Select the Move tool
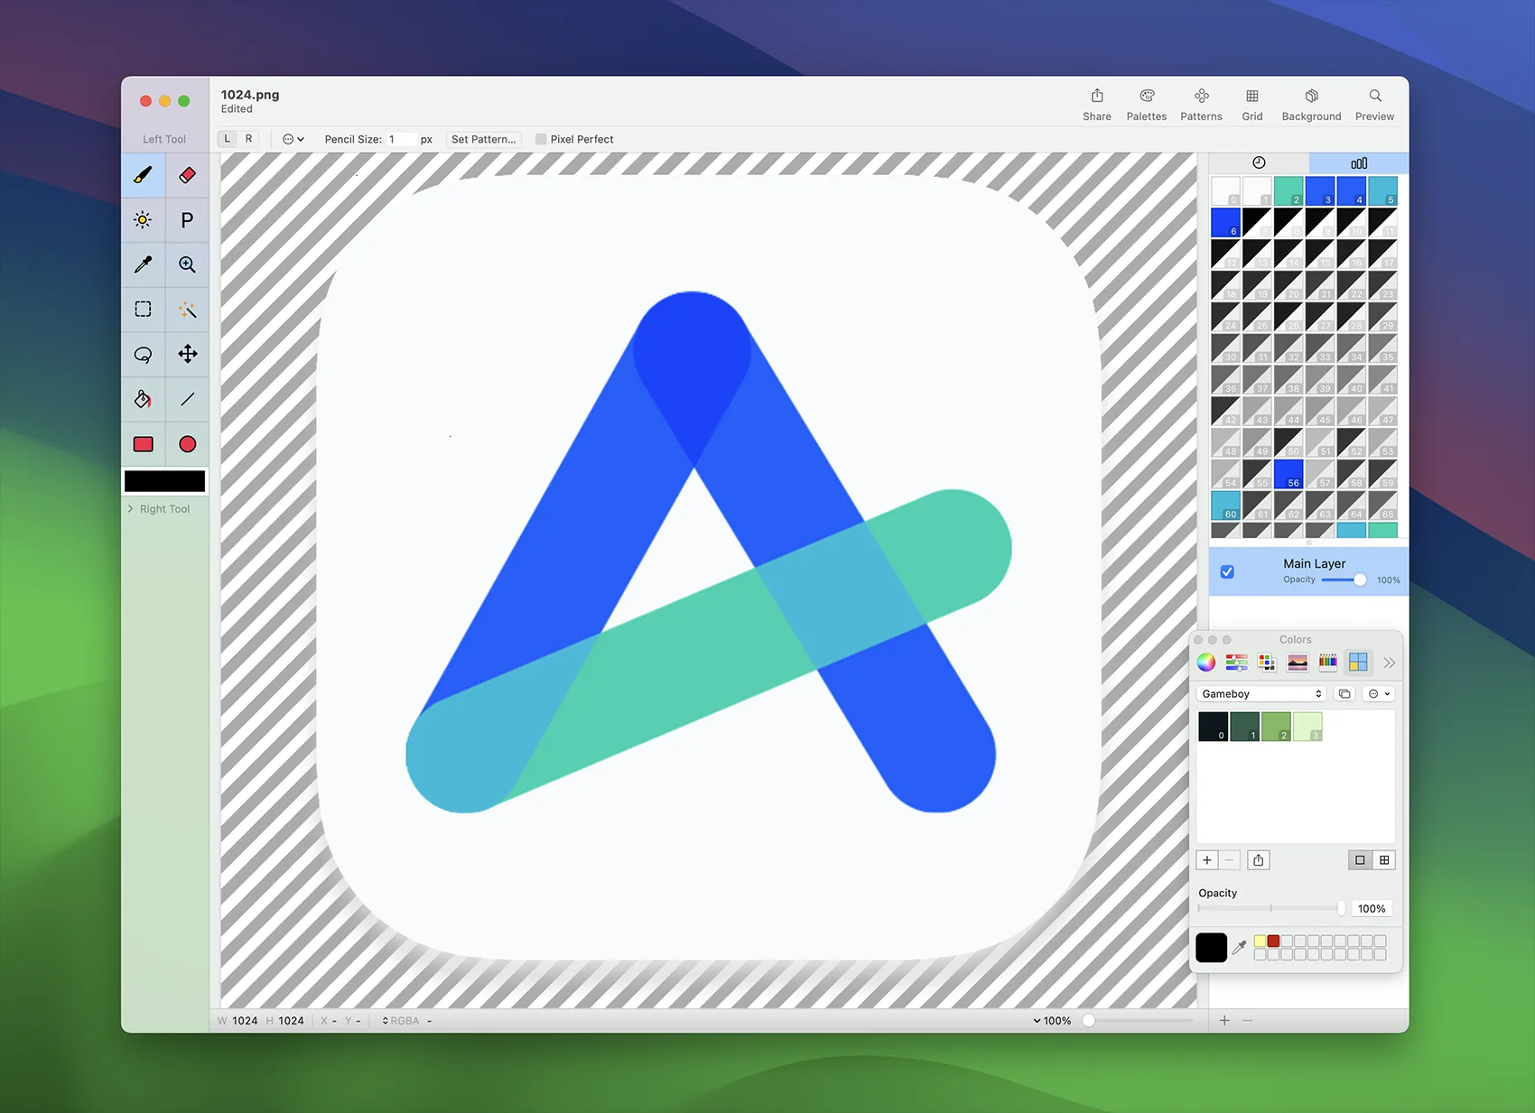The height and width of the screenshot is (1113, 1535). [x=187, y=354]
